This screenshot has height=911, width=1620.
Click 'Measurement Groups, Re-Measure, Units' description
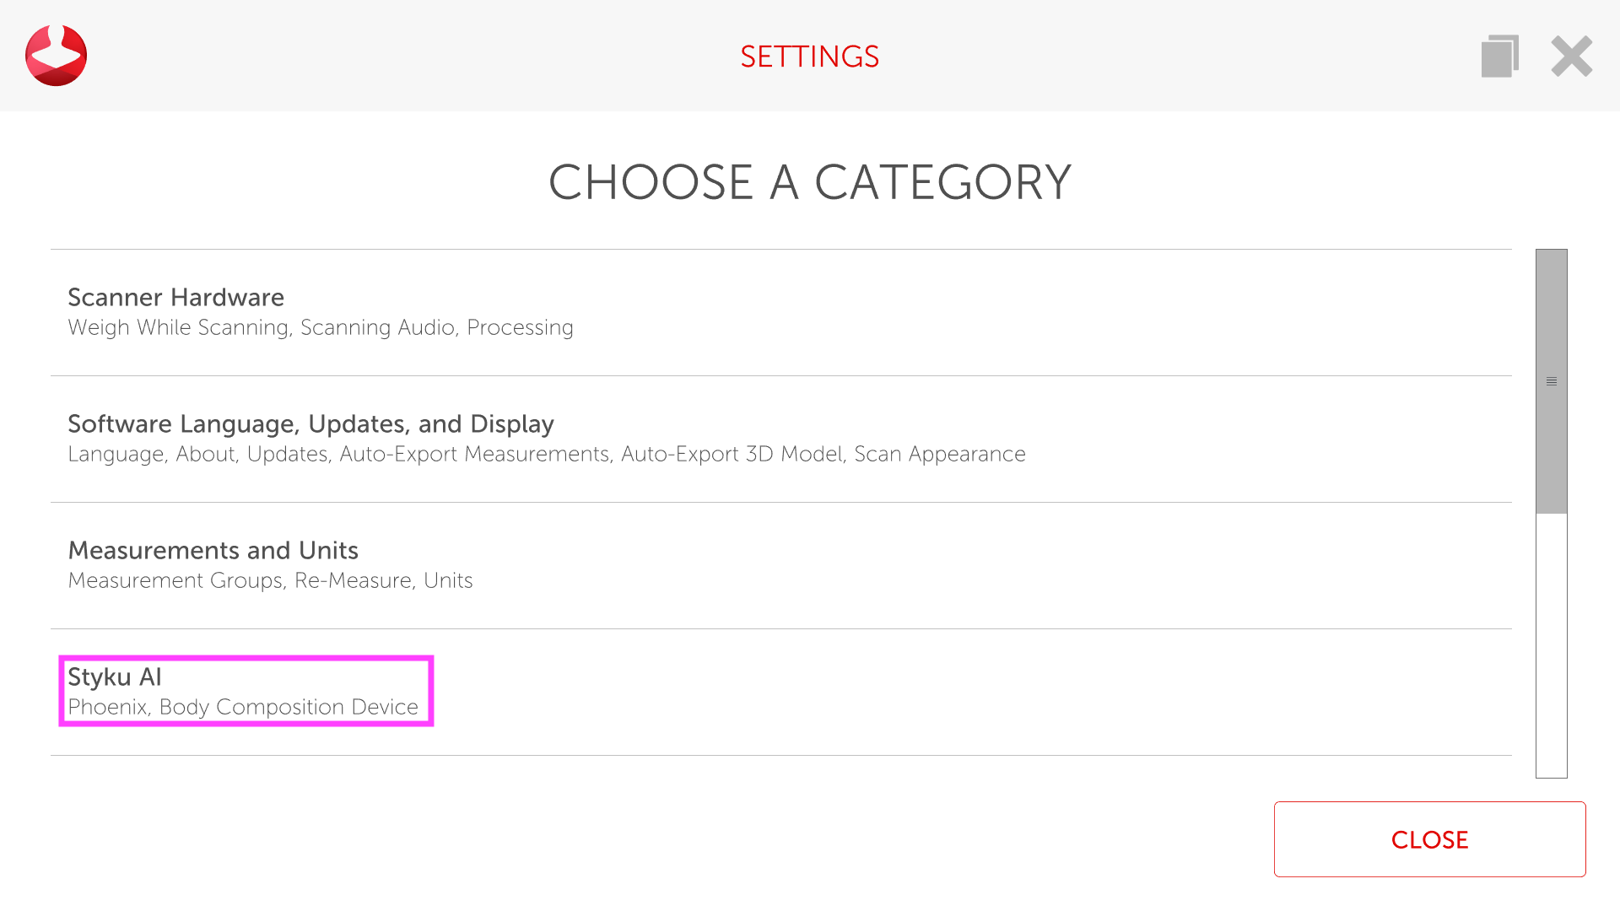270,580
